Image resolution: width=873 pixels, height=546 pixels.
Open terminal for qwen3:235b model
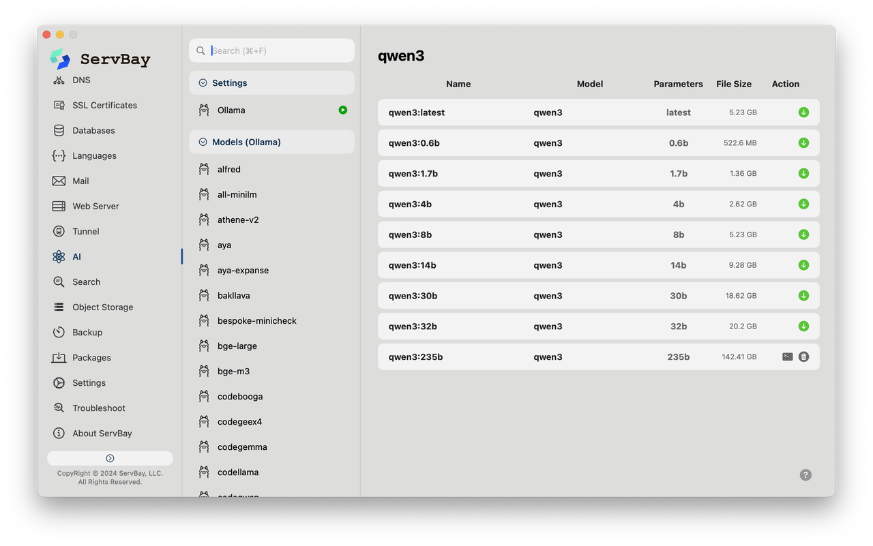[x=787, y=357]
